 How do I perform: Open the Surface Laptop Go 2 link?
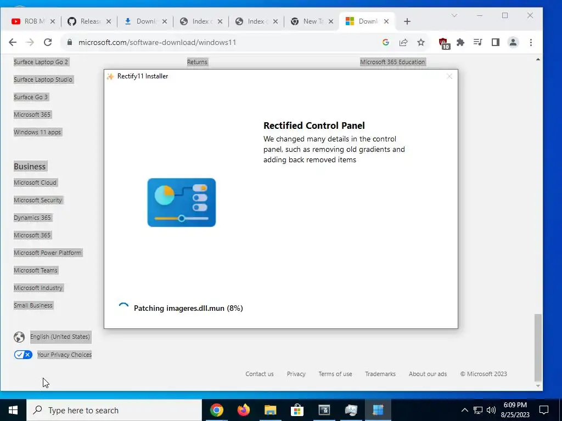pyautogui.click(x=41, y=62)
